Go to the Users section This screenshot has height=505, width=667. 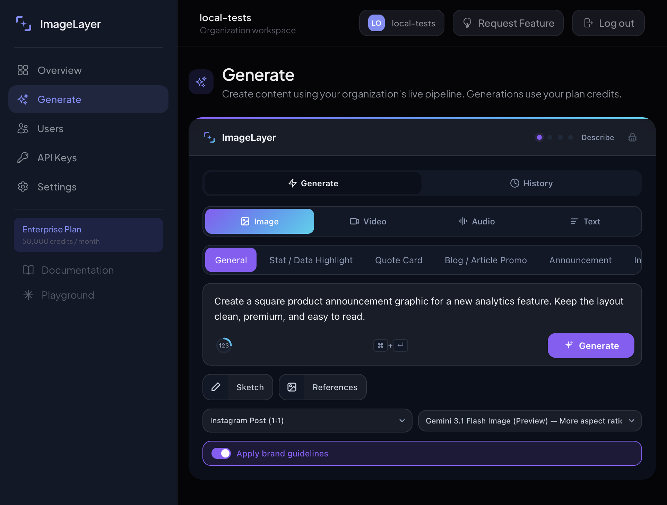click(x=88, y=128)
